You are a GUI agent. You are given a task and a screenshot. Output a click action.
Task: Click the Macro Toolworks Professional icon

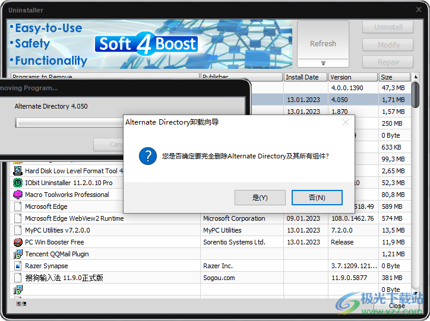18,195
